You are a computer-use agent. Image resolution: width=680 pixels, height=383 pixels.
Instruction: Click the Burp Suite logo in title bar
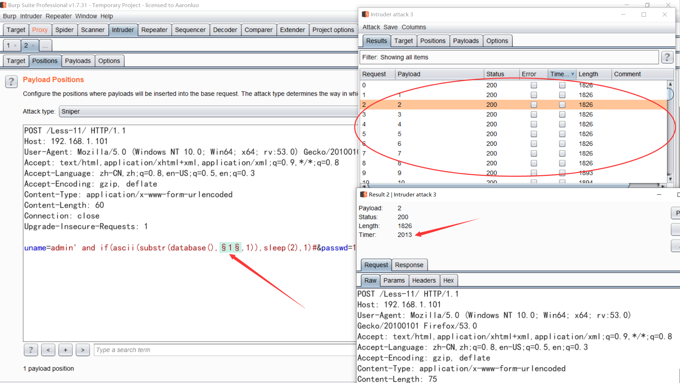coord(4,5)
